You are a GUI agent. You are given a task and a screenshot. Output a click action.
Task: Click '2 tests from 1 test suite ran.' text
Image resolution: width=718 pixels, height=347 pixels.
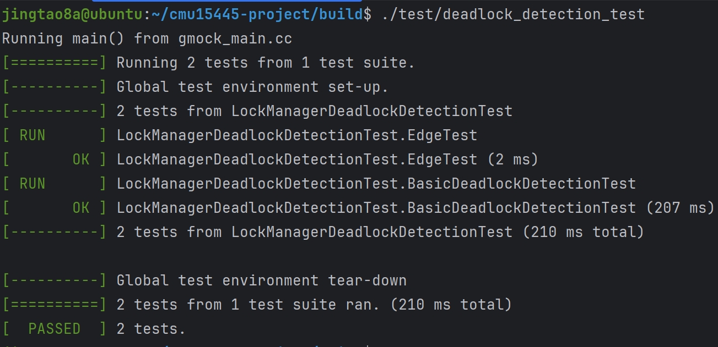point(248,305)
